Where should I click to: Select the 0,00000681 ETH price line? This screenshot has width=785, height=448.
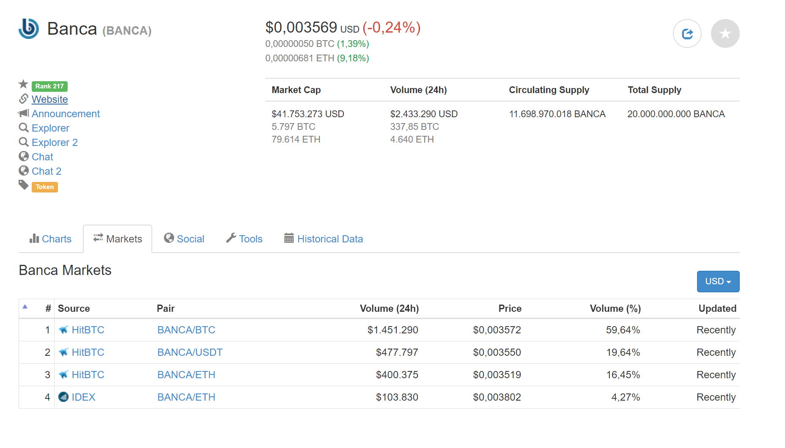(x=317, y=58)
